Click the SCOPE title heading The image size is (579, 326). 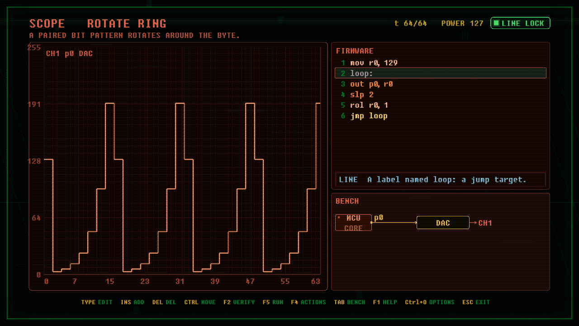[x=47, y=24]
